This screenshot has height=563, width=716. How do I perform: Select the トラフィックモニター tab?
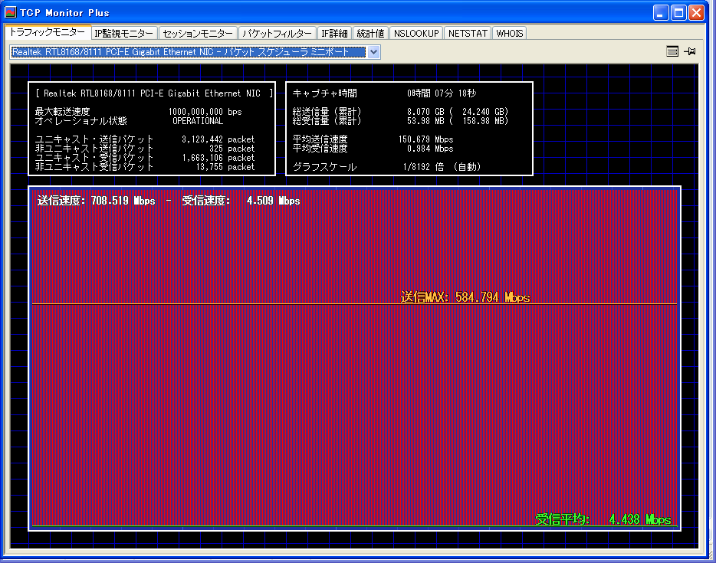tap(47, 33)
